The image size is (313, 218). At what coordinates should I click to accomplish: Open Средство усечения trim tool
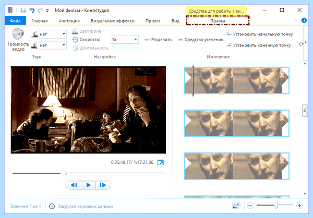pyautogui.click(x=200, y=40)
